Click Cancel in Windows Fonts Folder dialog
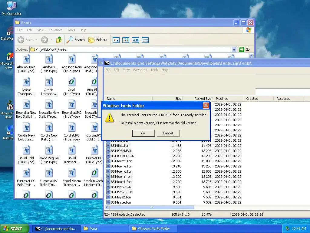The height and width of the screenshot is (233, 310). (168, 133)
